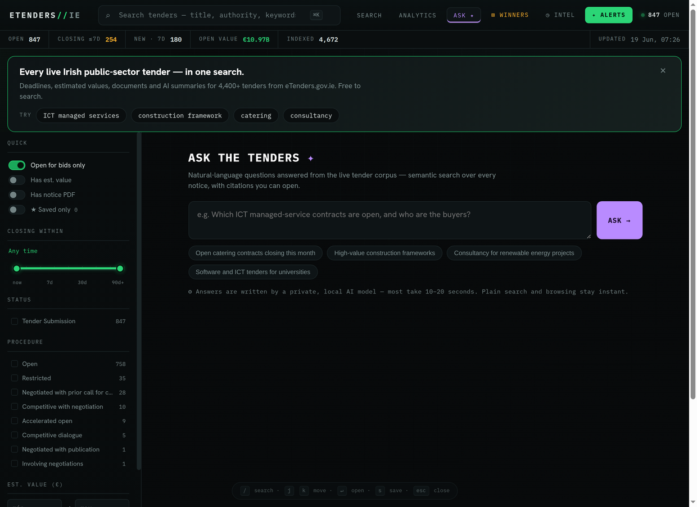
Task: Try the 'catering' chip
Action: click(x=256, y=115)
